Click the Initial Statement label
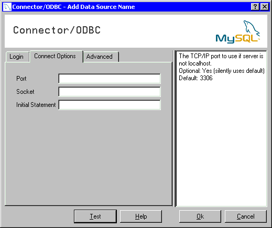The image size is (272, 228). pyautogui.click(x=36, y=105)
